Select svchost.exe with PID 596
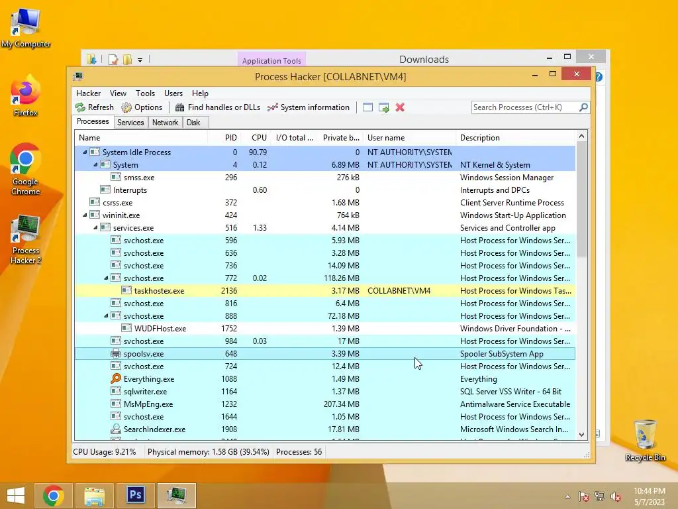Screen dimensions: 678x509 coord(325,240)
